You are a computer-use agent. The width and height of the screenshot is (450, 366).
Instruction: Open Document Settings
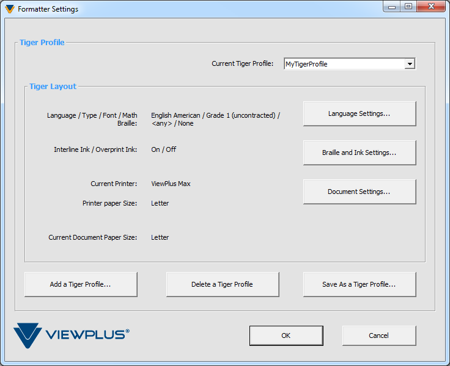[x=360, y=192]
